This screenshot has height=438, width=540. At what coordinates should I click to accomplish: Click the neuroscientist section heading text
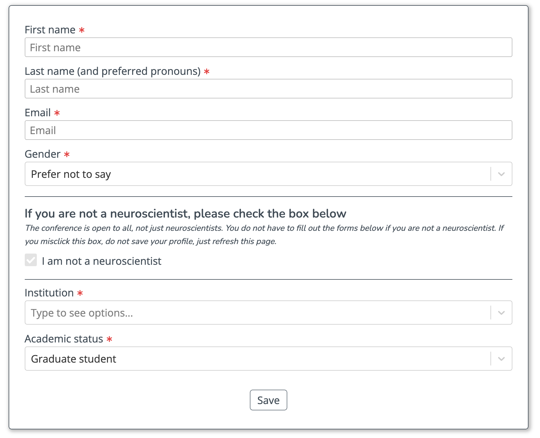(x=185, y=214)
